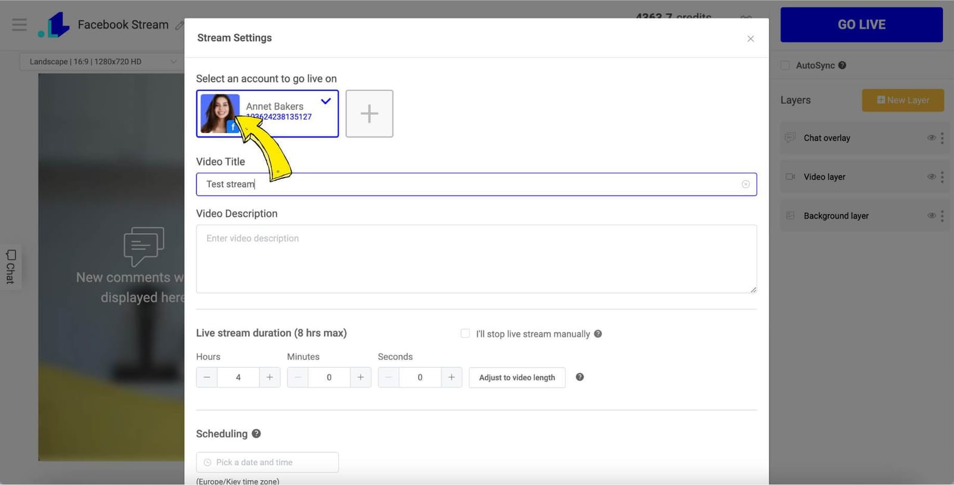Click the edit pencil next to Facebook Stream
The image size is (954, 485).
pyautogui.click(x=179, y=25)
